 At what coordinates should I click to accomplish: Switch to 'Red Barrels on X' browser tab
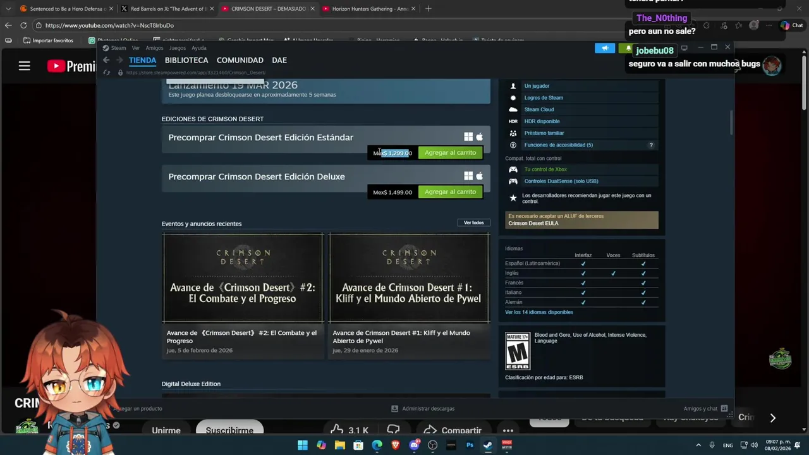[x=167, y=9]
